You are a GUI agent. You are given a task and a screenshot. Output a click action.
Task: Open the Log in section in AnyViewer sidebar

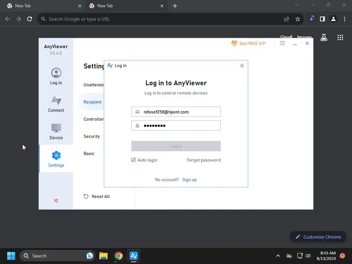(56, 76)
